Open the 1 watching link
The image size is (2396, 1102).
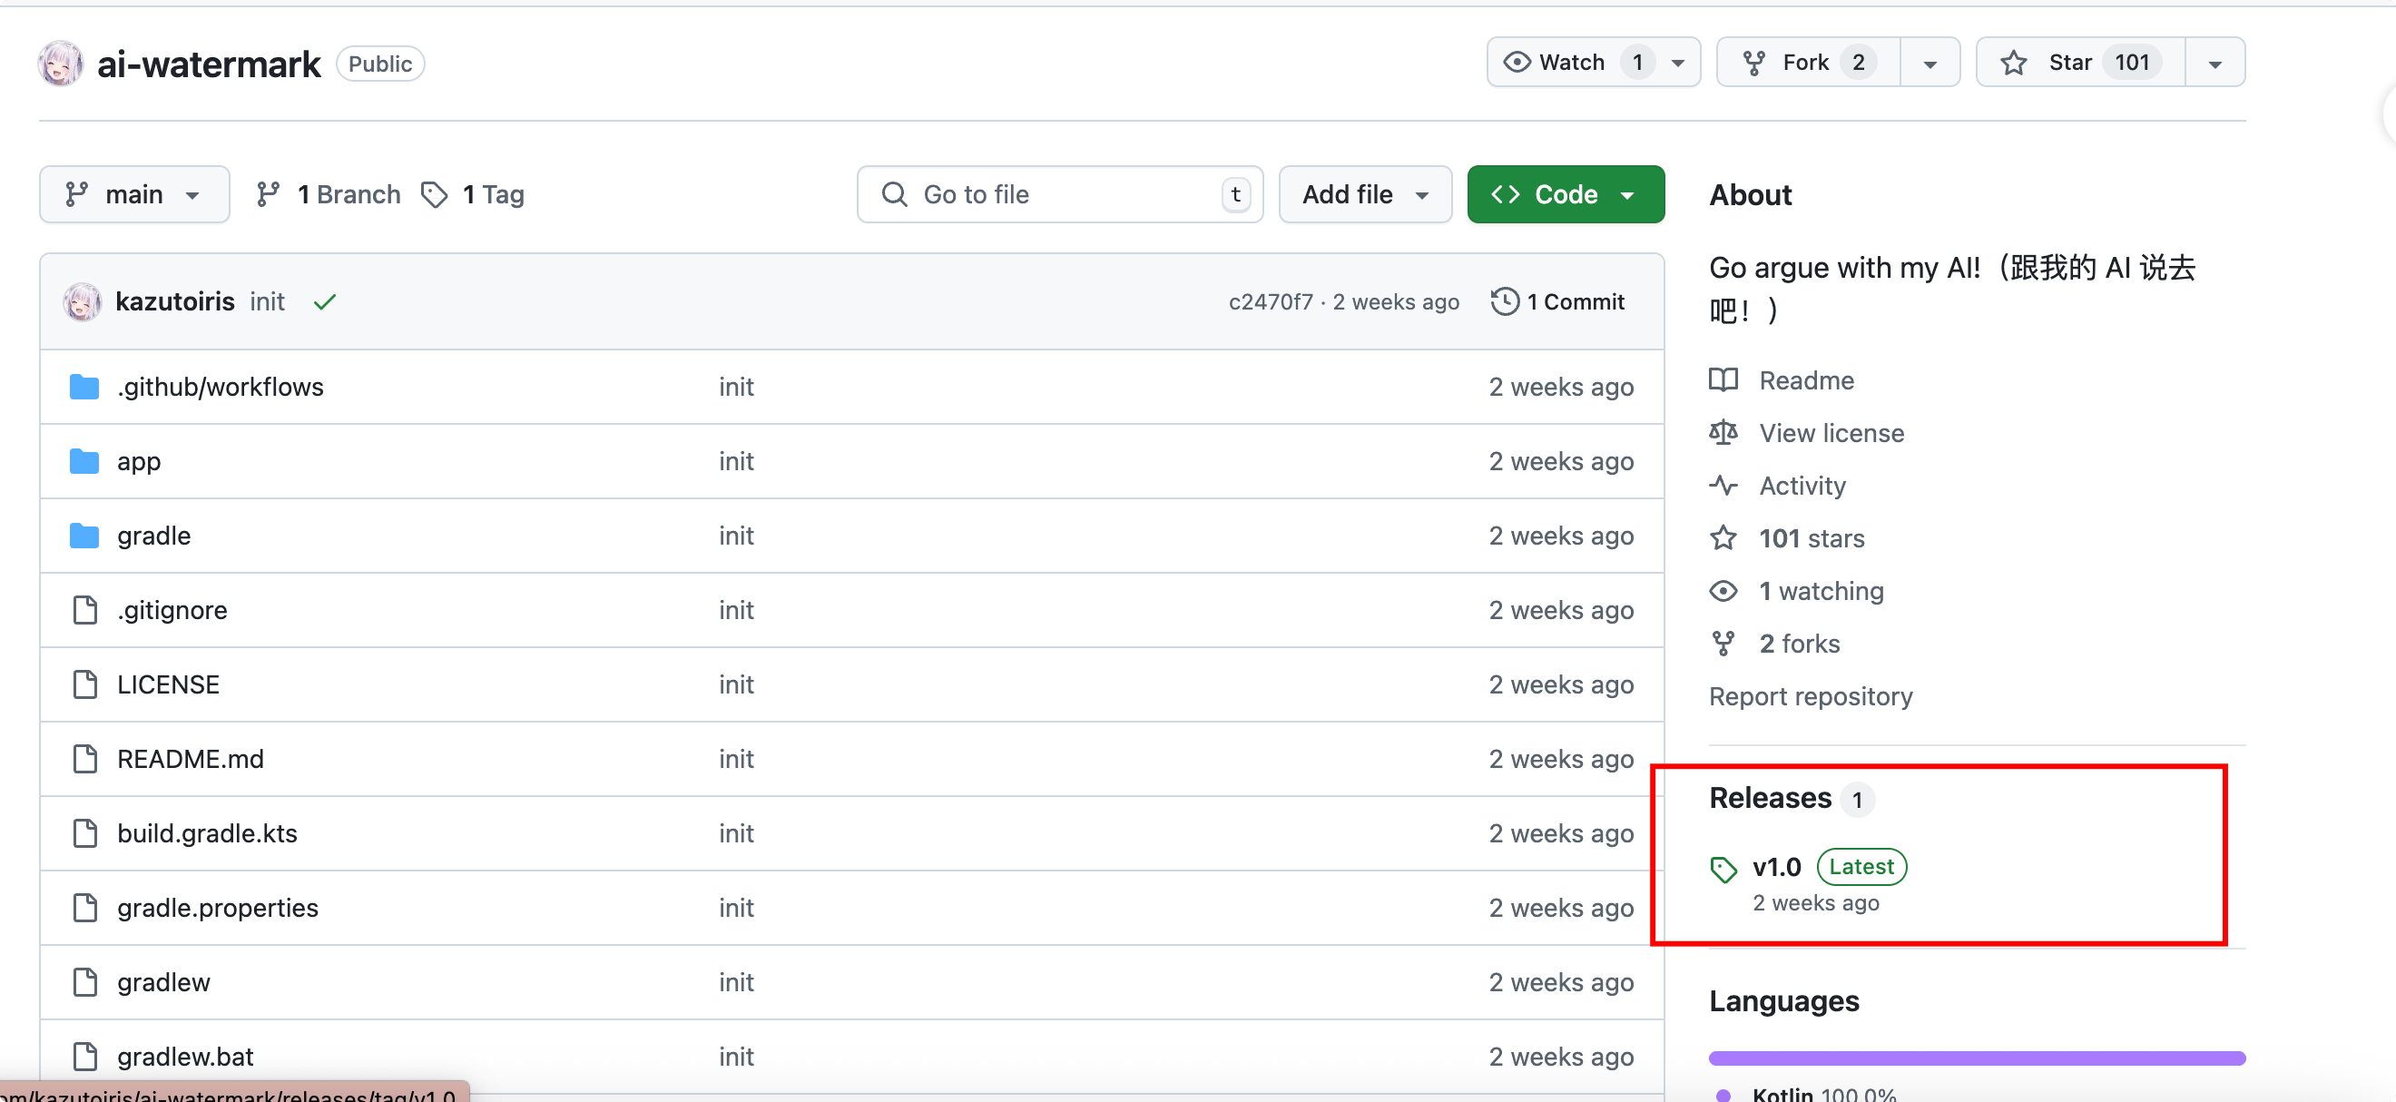pyautogui.click(x=1822, y=591)
